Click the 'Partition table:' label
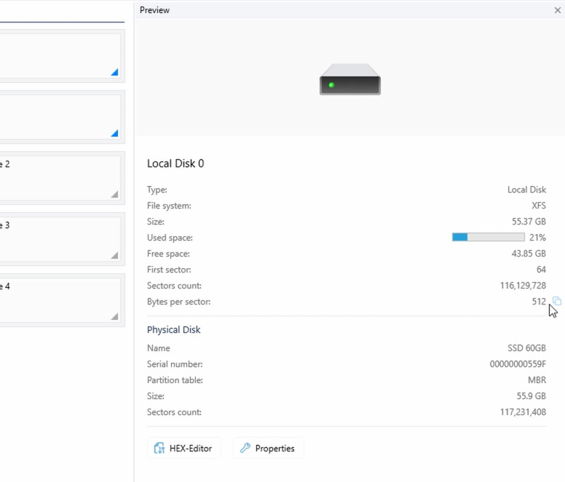 175,379
